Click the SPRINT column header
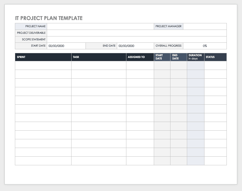 pos(43,57)
